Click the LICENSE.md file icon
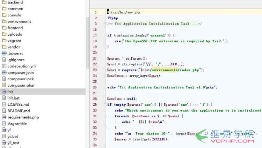 click(x=4, y=104)
